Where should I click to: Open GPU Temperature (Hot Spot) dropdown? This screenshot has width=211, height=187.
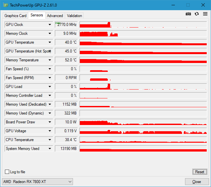pyautogui.click(x=50, y=51)
